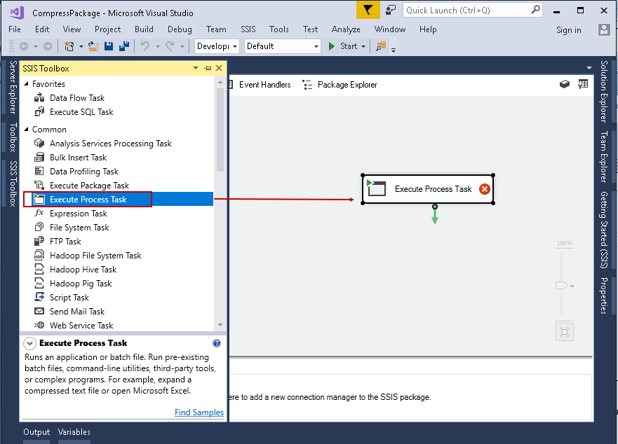Open the Debug menu

pyautogui.click(x=180, y=29)
